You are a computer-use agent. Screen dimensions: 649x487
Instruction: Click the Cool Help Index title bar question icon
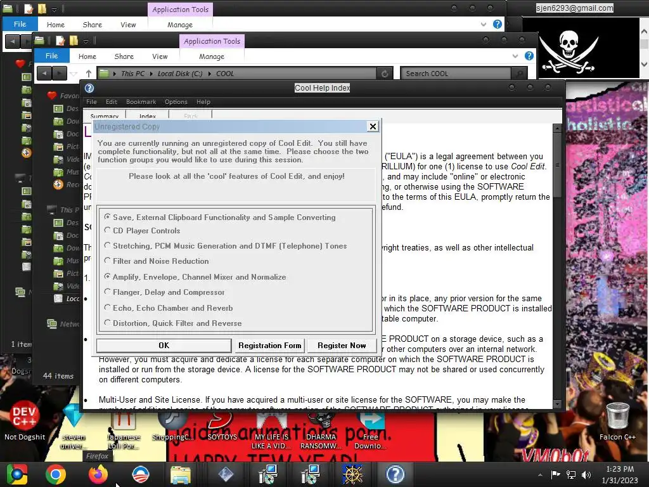pos(89,88)
